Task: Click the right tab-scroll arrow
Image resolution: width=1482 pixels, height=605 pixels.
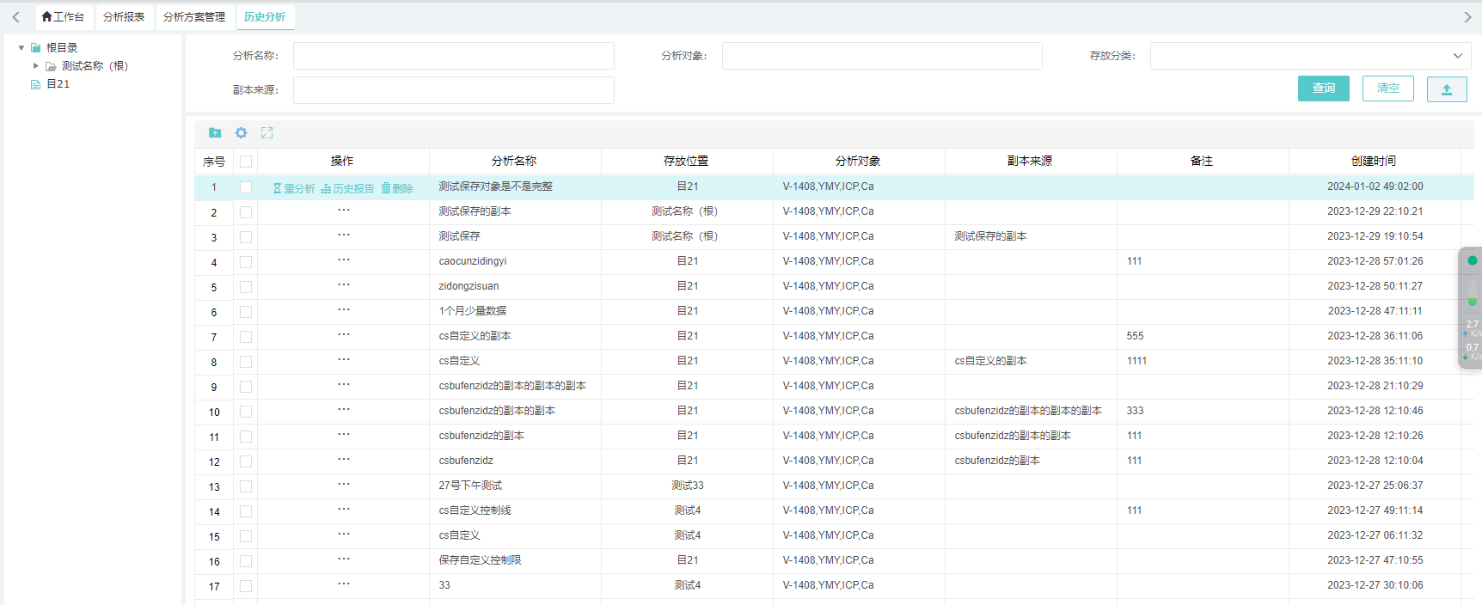Action: (x=1467, y=17)
